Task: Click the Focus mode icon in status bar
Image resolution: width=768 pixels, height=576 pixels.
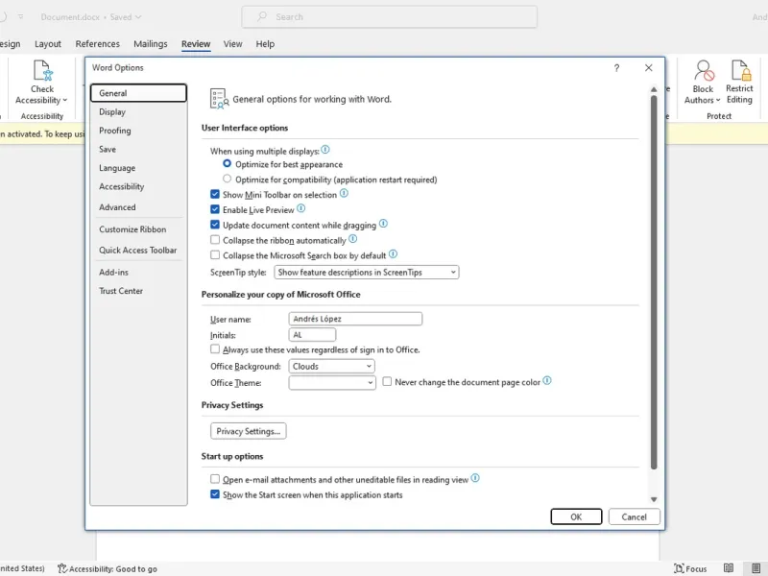Action: [x=679, y=568]
